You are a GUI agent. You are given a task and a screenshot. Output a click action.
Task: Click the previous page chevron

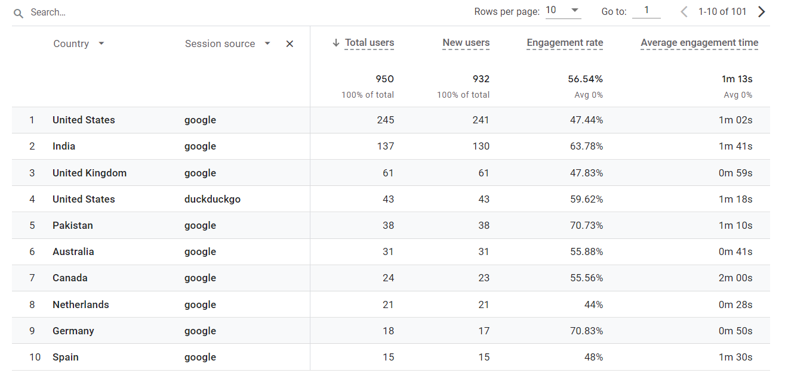(684, 11)
